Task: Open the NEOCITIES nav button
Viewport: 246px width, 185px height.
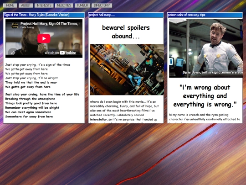Action: (64, 5)
